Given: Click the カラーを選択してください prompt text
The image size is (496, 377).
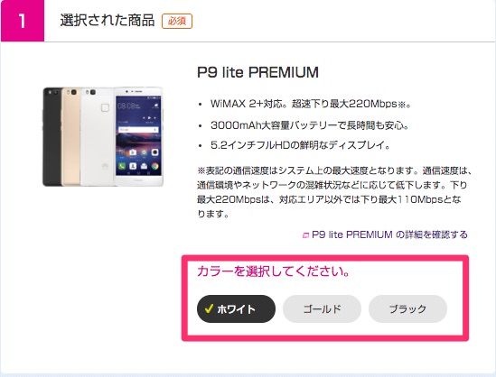Looking at the screenshot, I should point(274,271).
